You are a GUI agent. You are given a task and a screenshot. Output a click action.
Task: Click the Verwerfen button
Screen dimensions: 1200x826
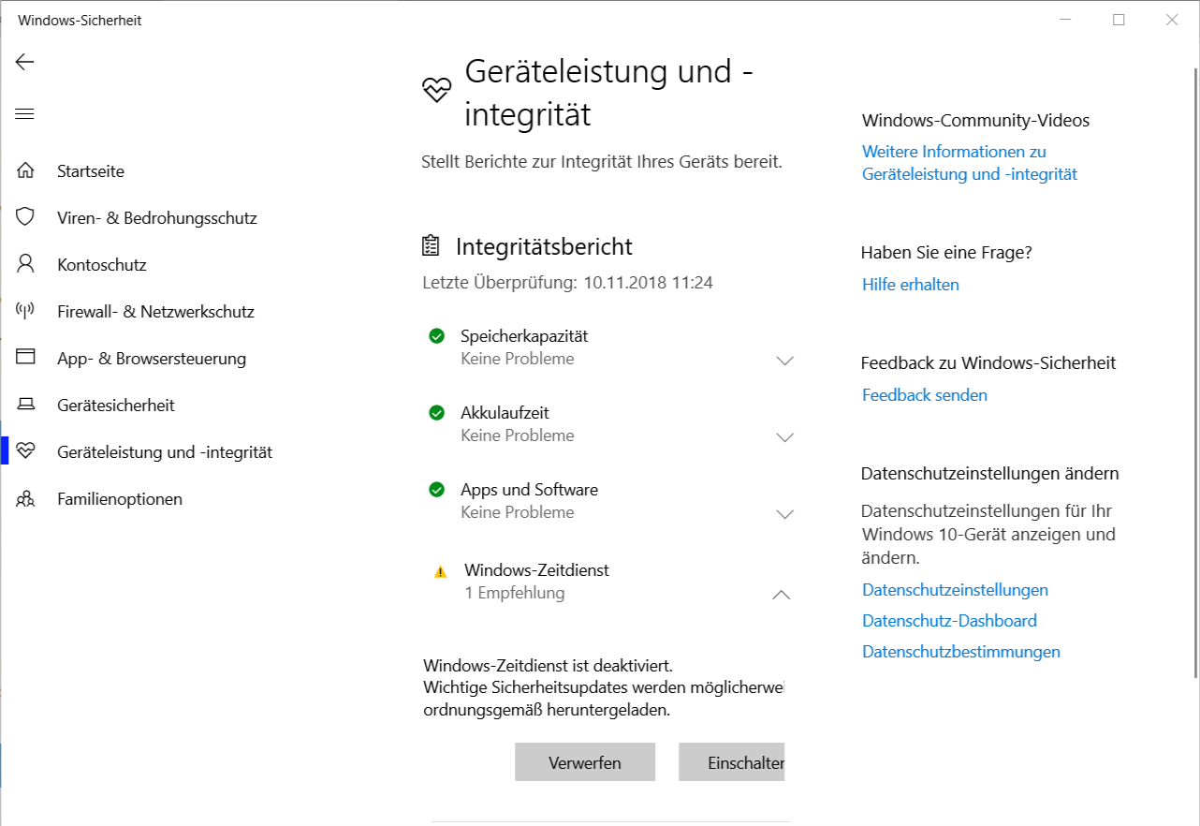pos(585,762)
